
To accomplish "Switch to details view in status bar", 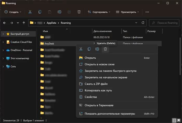I will click(x=174, y=120).
